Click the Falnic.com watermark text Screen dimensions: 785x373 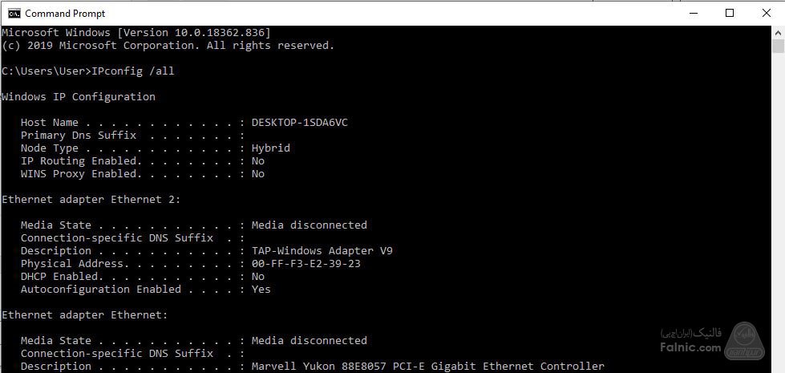tap(680, 348)
